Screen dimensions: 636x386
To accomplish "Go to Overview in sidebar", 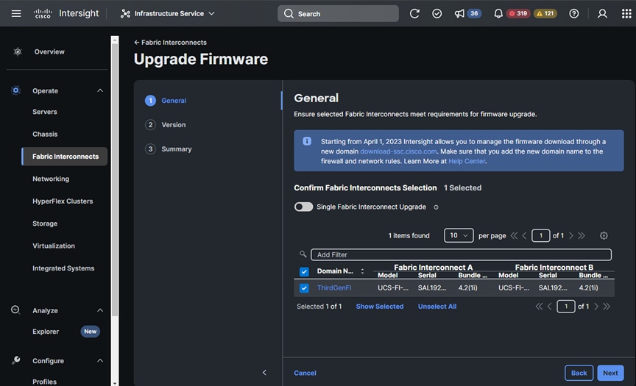I will tap(49, 52).
